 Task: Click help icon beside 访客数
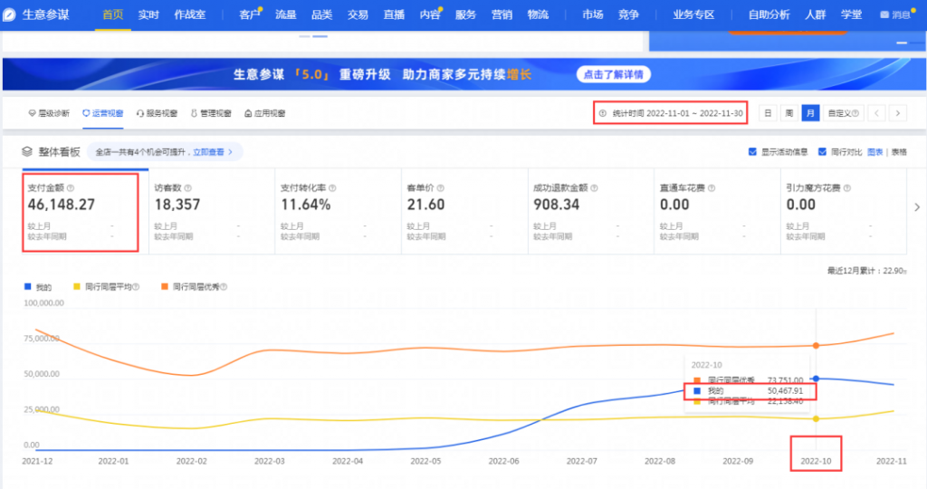[x=188, y=188]
